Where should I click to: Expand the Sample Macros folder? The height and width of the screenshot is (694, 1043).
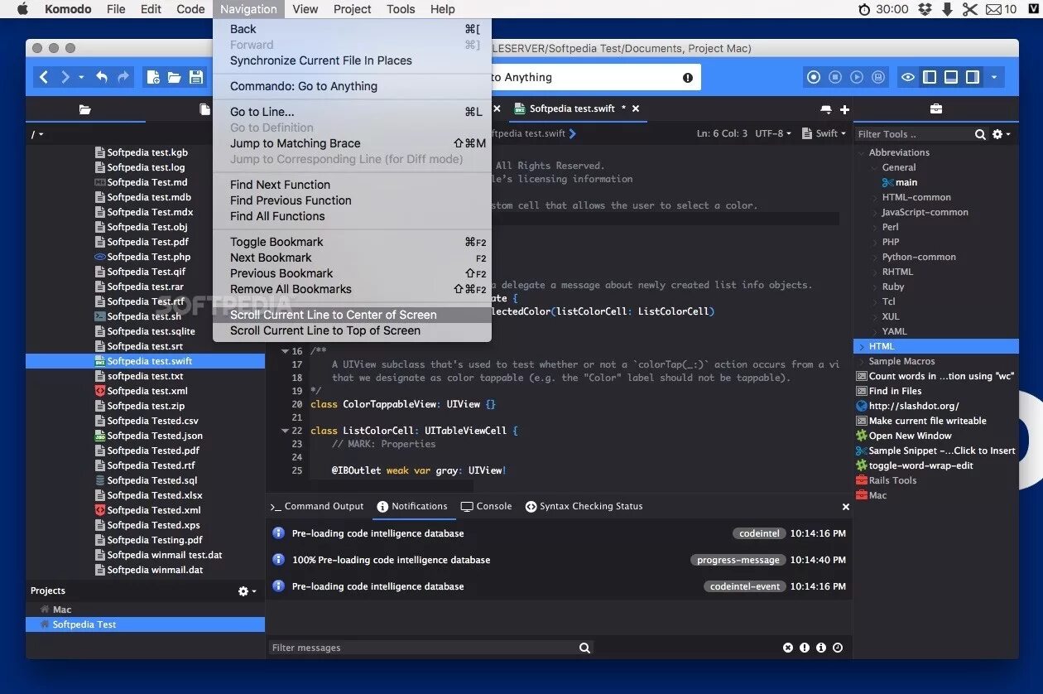tap(861, 361)
